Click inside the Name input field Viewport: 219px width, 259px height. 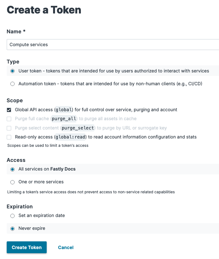tap(96, 45)
